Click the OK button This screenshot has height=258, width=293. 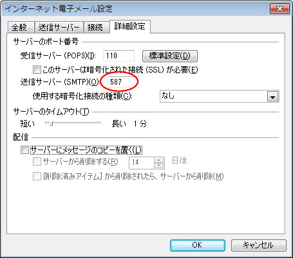[198, 245]
